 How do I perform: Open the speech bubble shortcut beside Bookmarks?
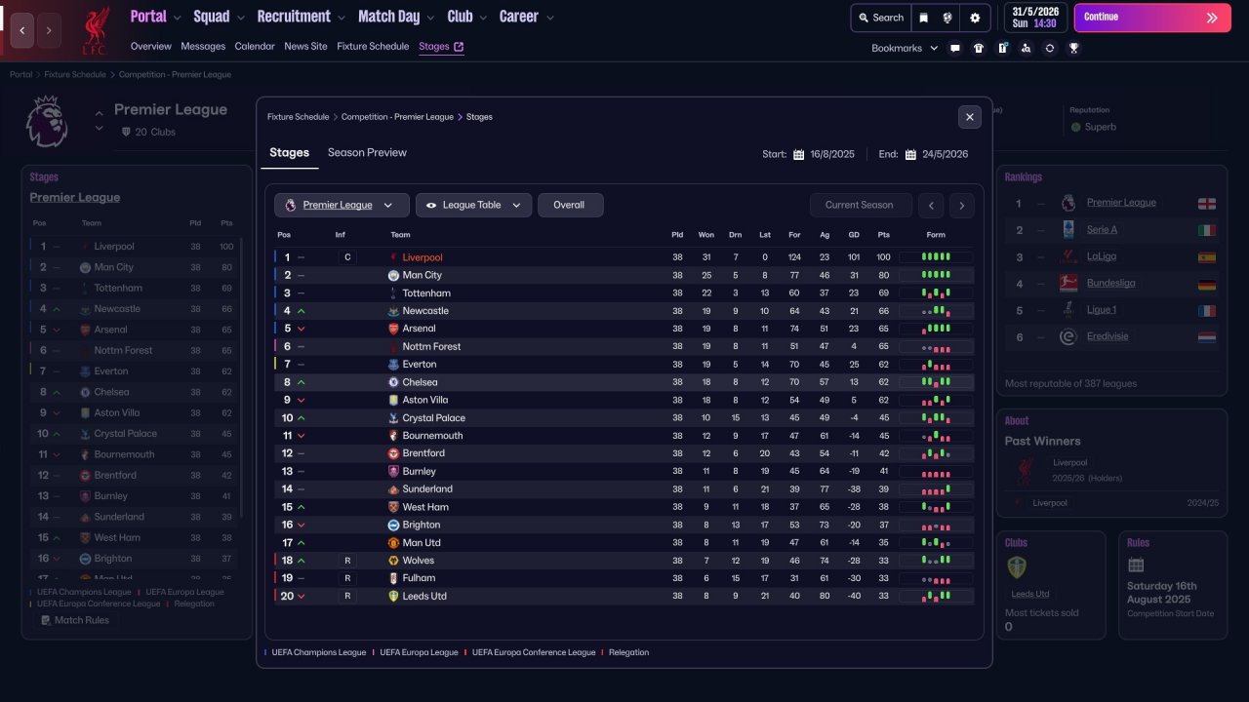955,48
